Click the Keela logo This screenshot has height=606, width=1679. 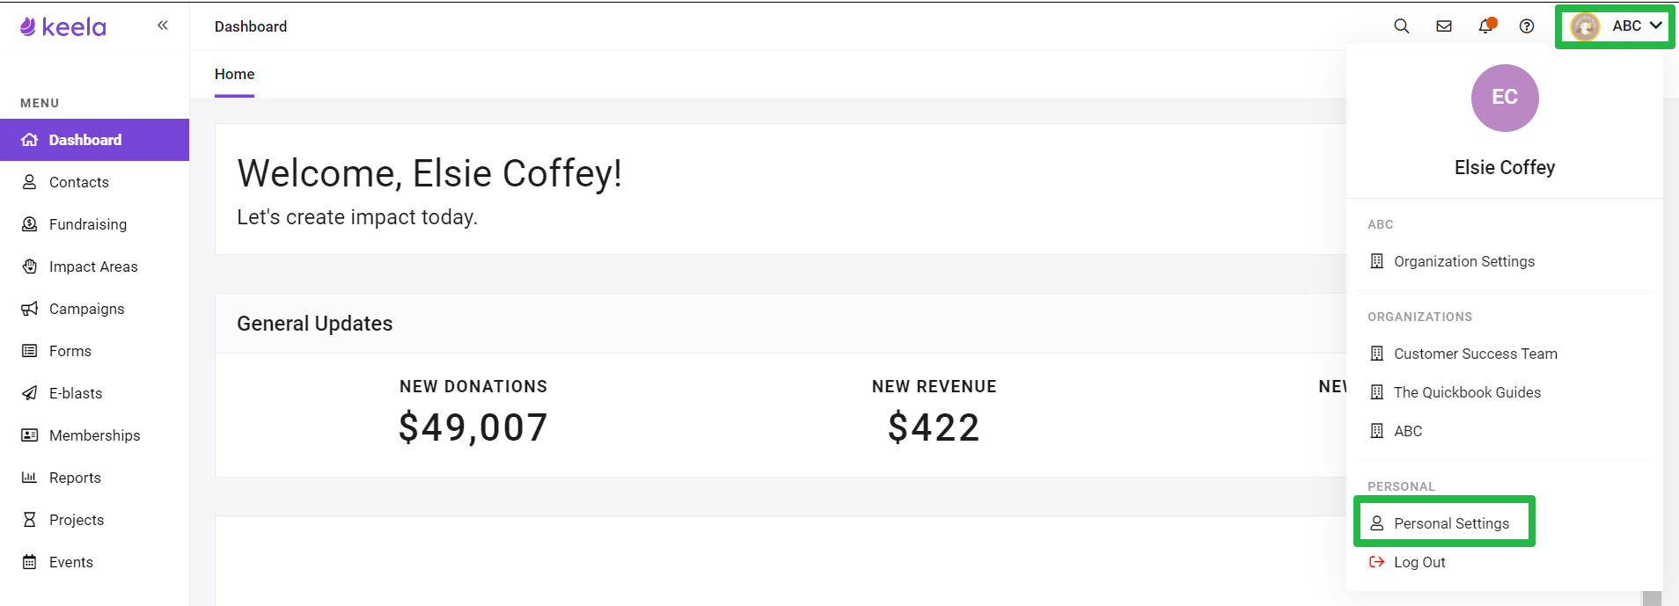click(x=63, y=26)
